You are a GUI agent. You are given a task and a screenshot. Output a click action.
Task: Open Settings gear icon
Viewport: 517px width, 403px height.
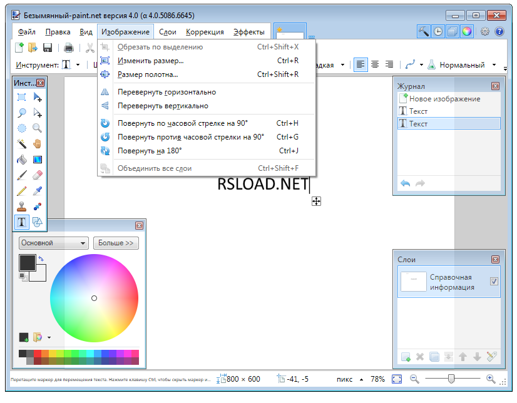484,32
